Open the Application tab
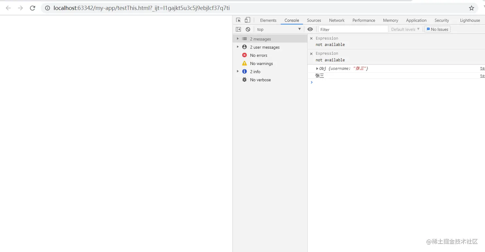Viewport: 485px width, 252px height. click(x=416, y=20)
